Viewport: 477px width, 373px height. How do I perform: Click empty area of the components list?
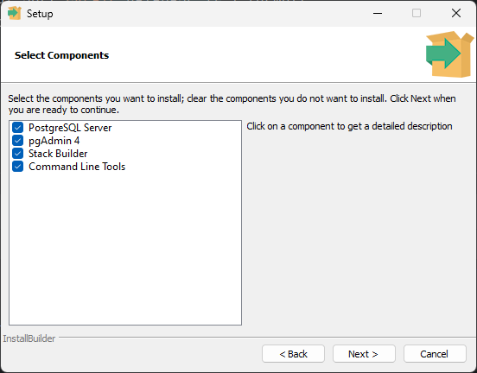125,248
